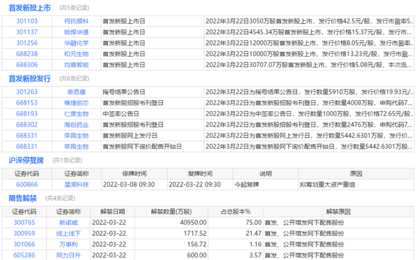
Task: Click 和元生物 首发新股上市日 event cell
Action: click(124, 54)
